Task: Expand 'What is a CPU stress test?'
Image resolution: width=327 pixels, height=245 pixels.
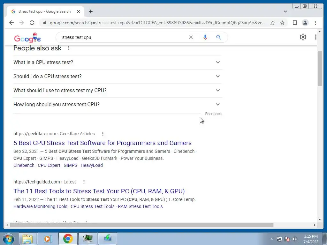Action: (118, 62)
